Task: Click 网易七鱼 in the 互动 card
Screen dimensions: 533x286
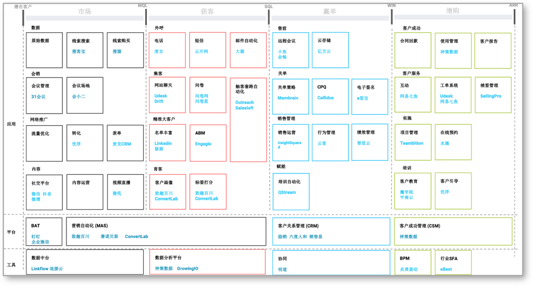Action: coord(409,96)
